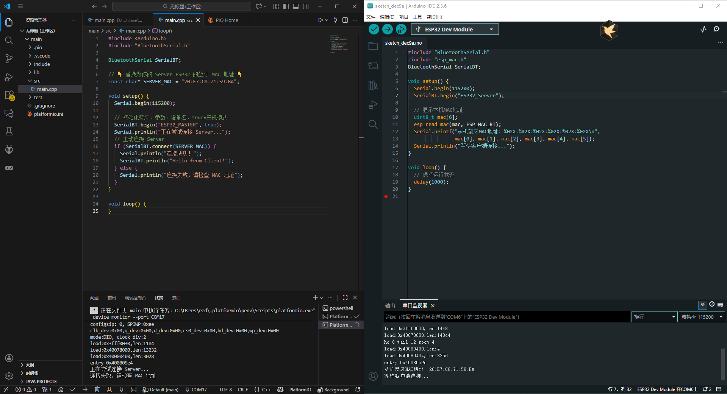Expand the include folder in Explorer
The height and width of the screenshot is (394, 727).
42,64
